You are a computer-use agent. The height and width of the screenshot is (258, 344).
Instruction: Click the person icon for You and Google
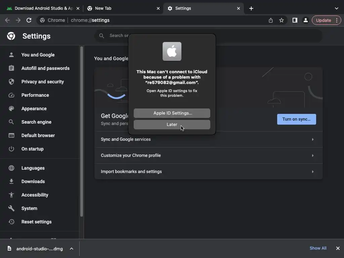point(11,55)
